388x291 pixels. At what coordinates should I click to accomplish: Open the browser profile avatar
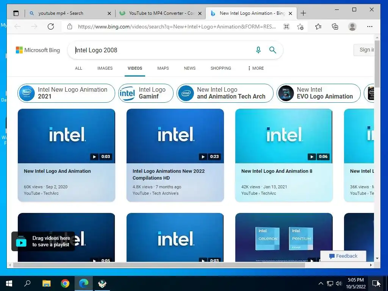(352, 27)
